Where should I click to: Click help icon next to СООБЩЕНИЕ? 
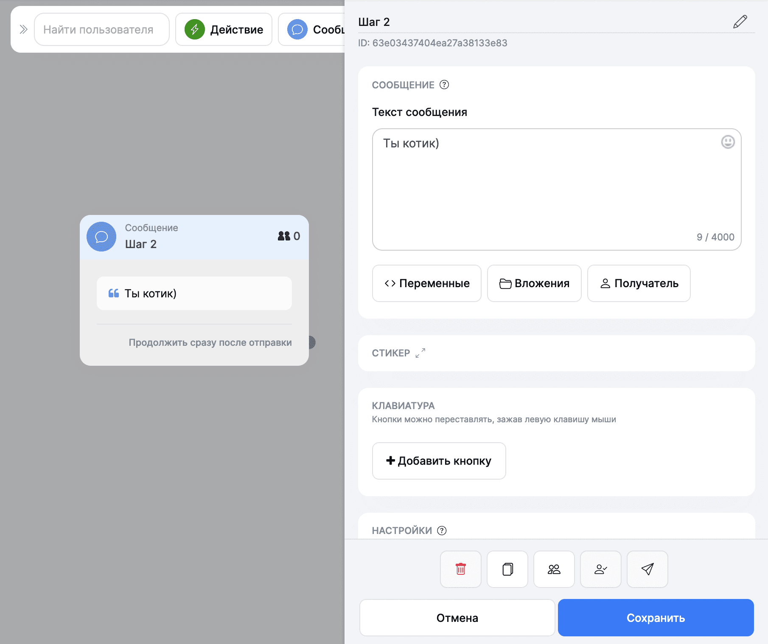pyautogui.click(x=444, y=85)
